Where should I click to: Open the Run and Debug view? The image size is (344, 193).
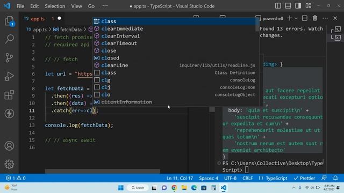(9, 76)
